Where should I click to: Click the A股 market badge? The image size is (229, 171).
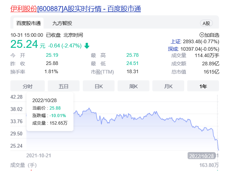[206, 23]
